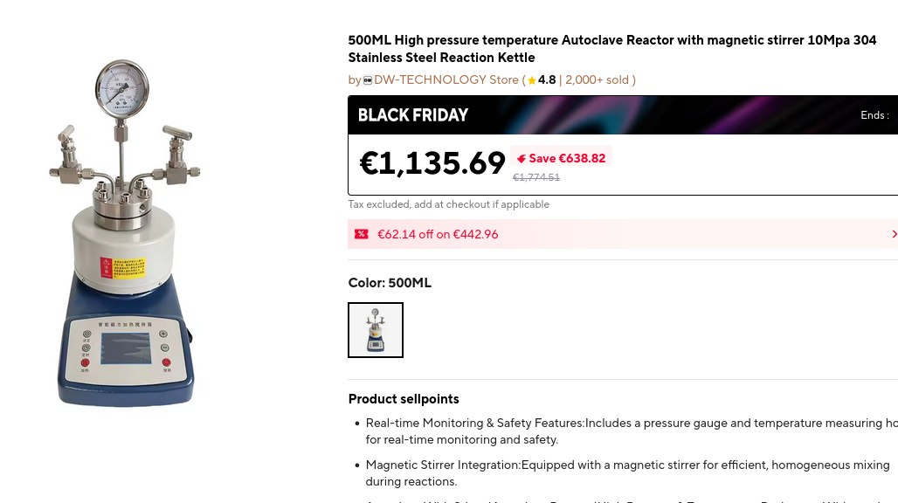Click the Product sellpoints heading
The height and width of the screenshot is (503, 898).
point(404,399)
